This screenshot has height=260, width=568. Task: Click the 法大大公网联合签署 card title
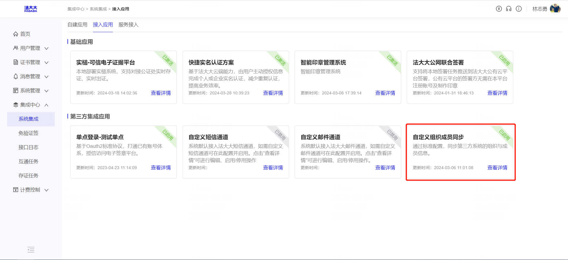click(438, 63)
